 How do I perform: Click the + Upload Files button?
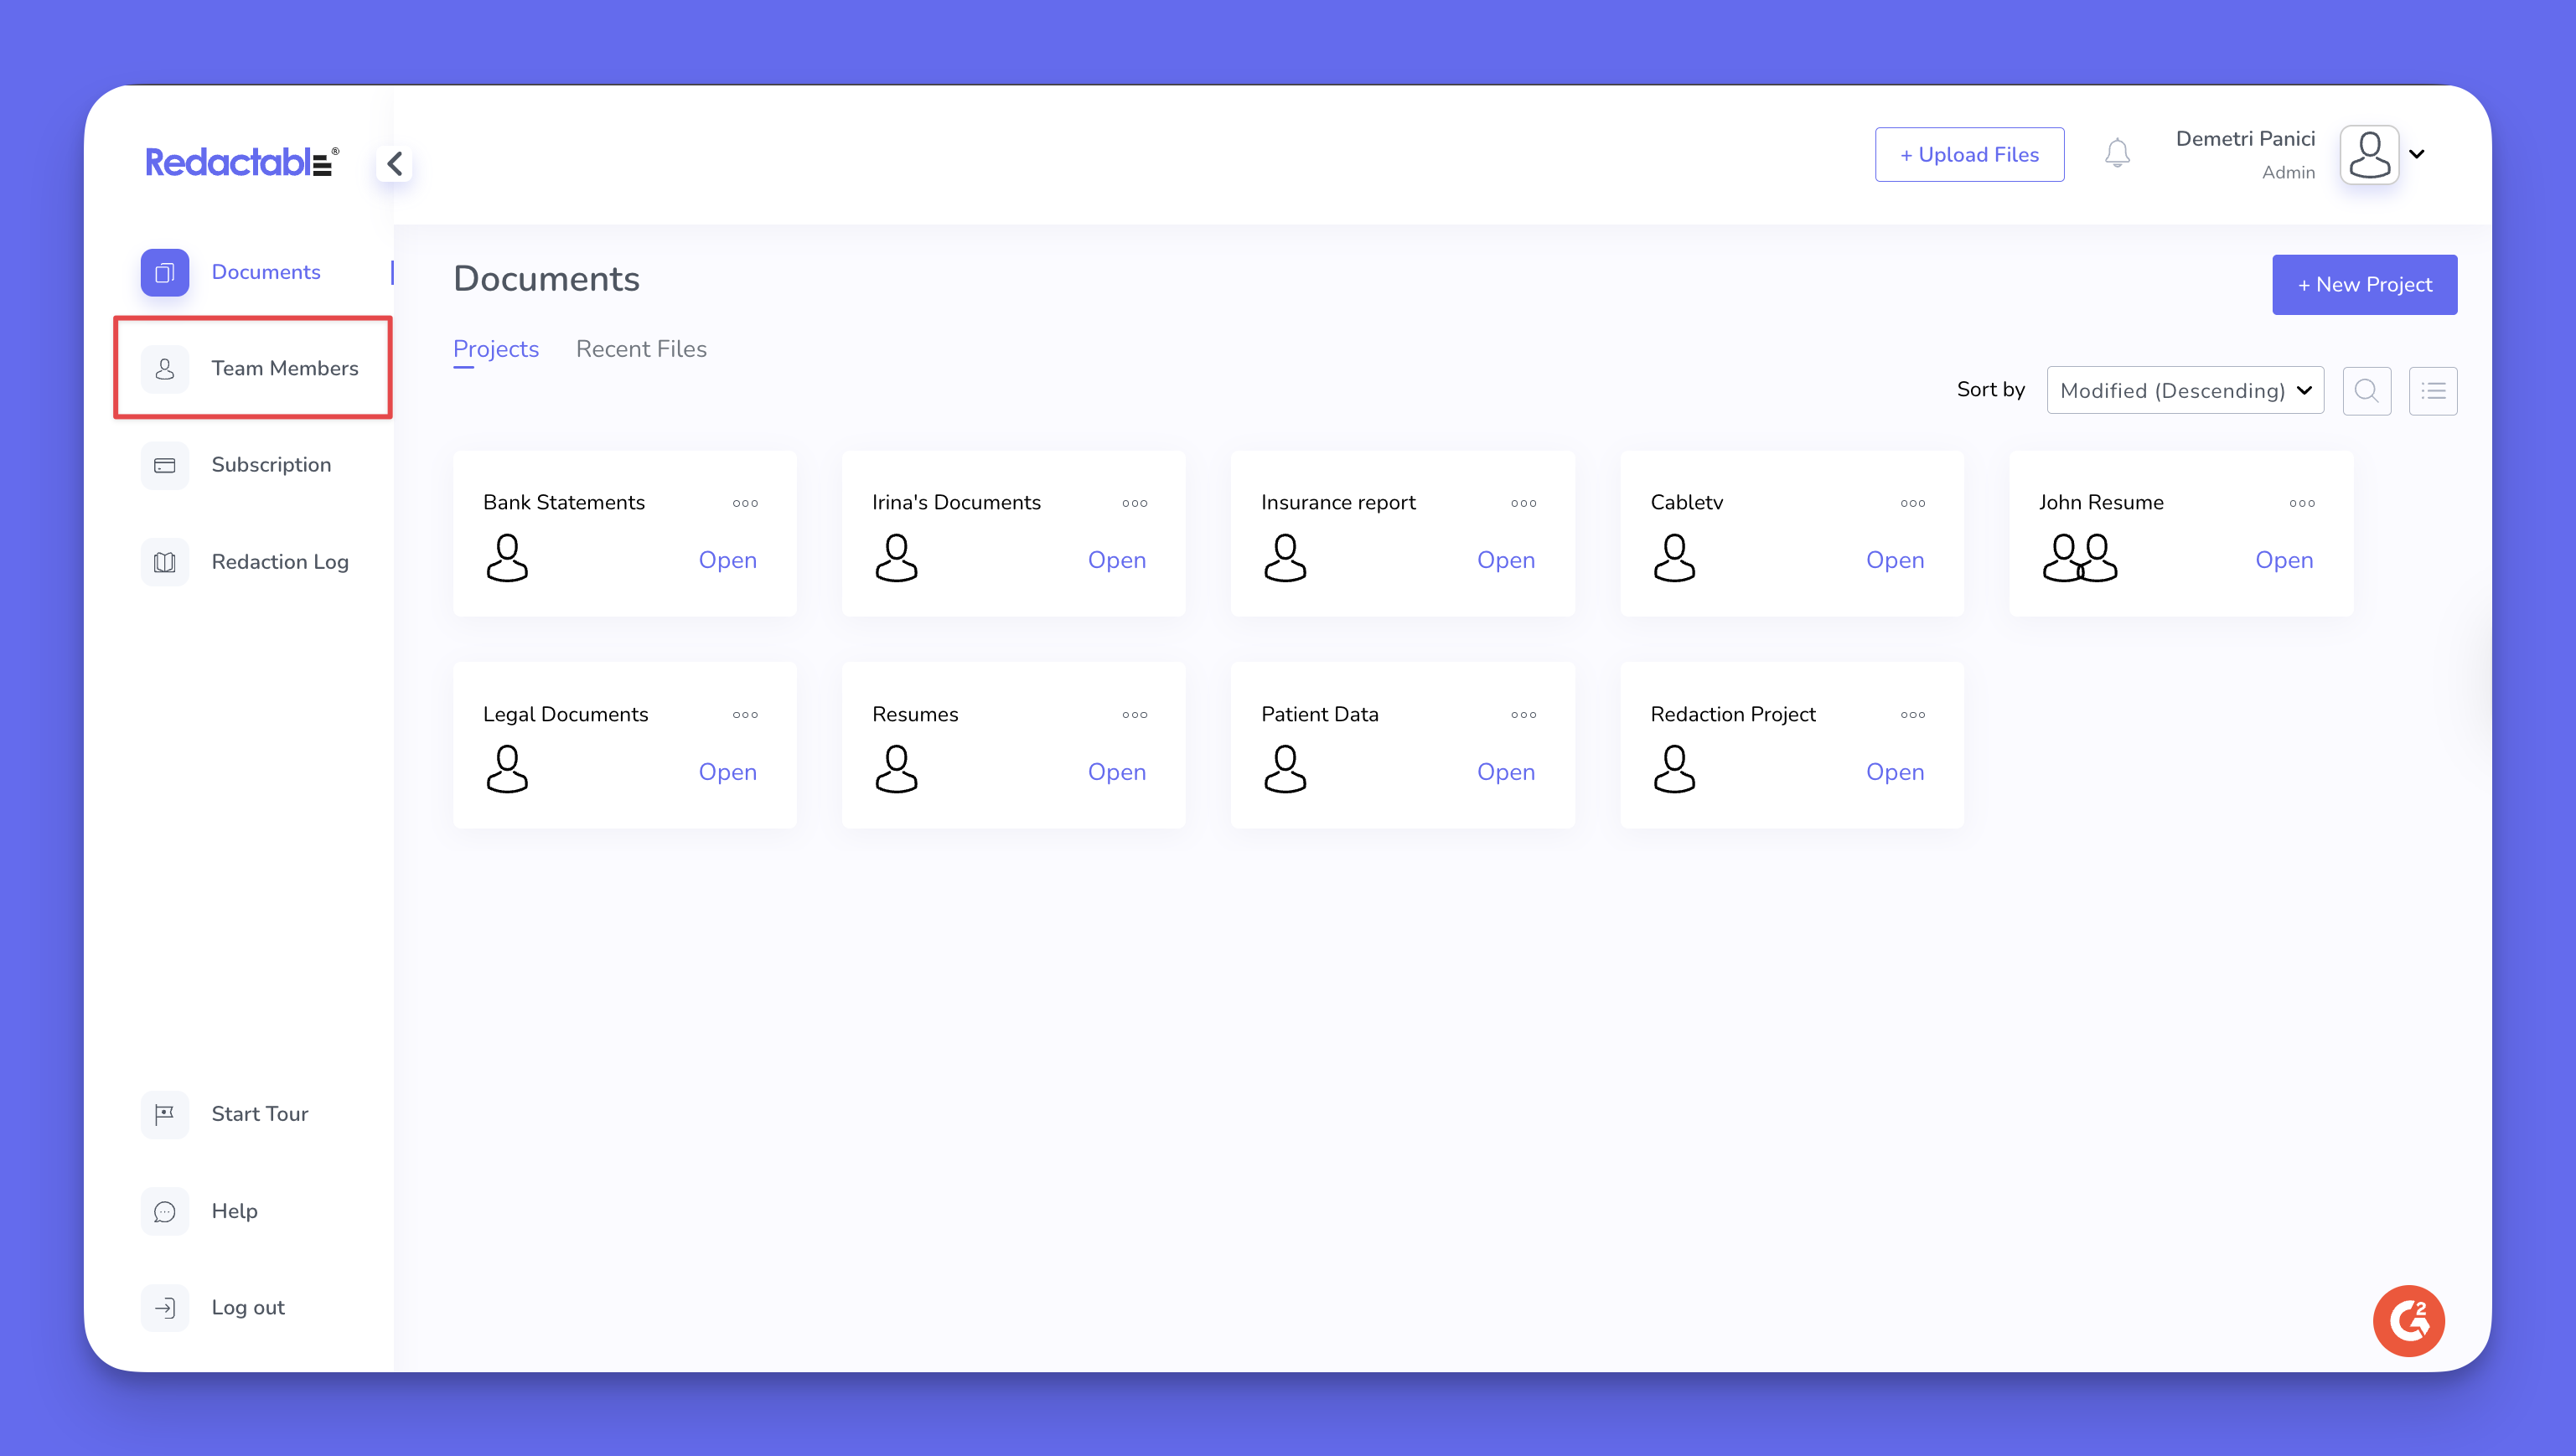point(1968,155)
